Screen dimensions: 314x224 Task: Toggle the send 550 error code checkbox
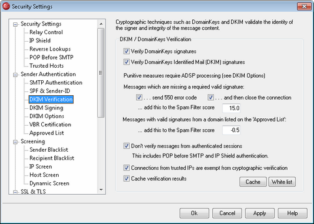[x=139, y=97]
